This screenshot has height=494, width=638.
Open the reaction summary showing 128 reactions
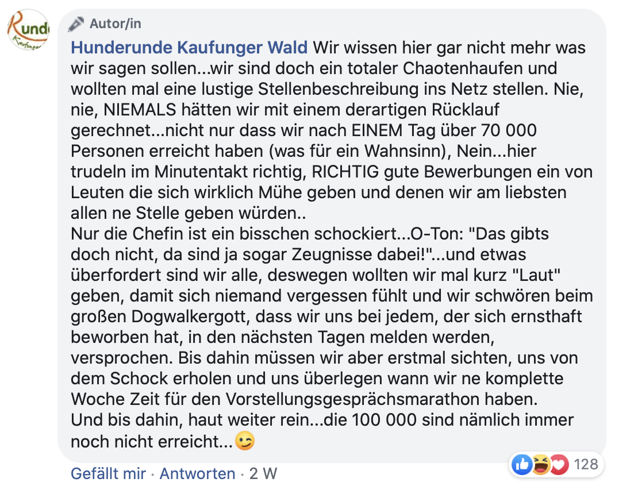pyautogui.click(x=585, y=465)
